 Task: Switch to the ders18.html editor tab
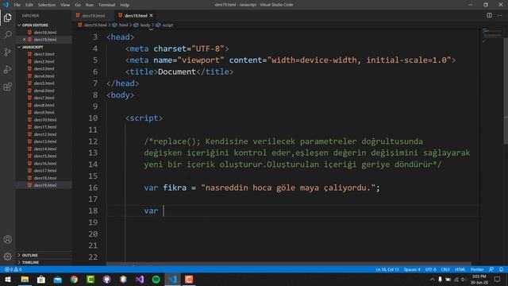[x=93, y=15]
